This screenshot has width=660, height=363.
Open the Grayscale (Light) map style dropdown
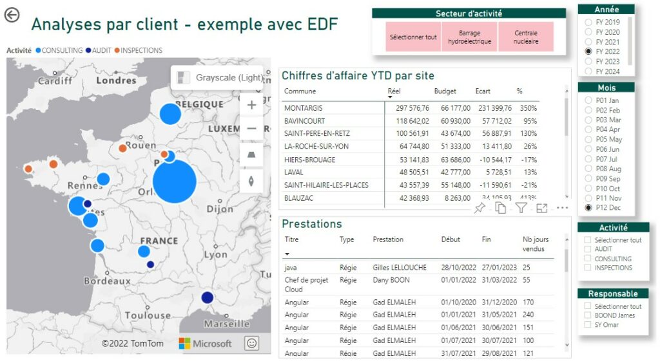218,77
